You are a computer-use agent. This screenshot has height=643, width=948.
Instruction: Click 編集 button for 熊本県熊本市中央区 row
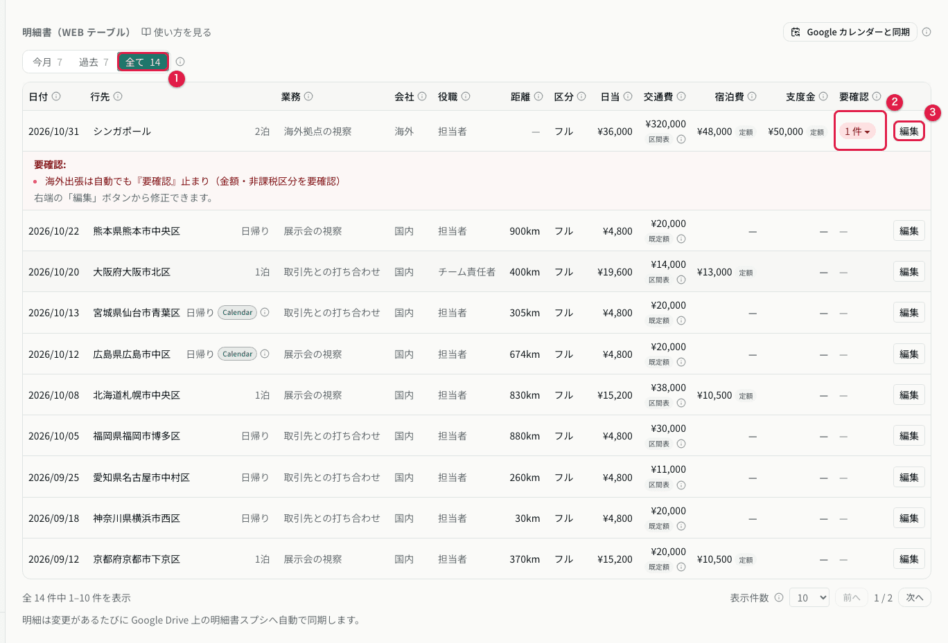[909, 231]
